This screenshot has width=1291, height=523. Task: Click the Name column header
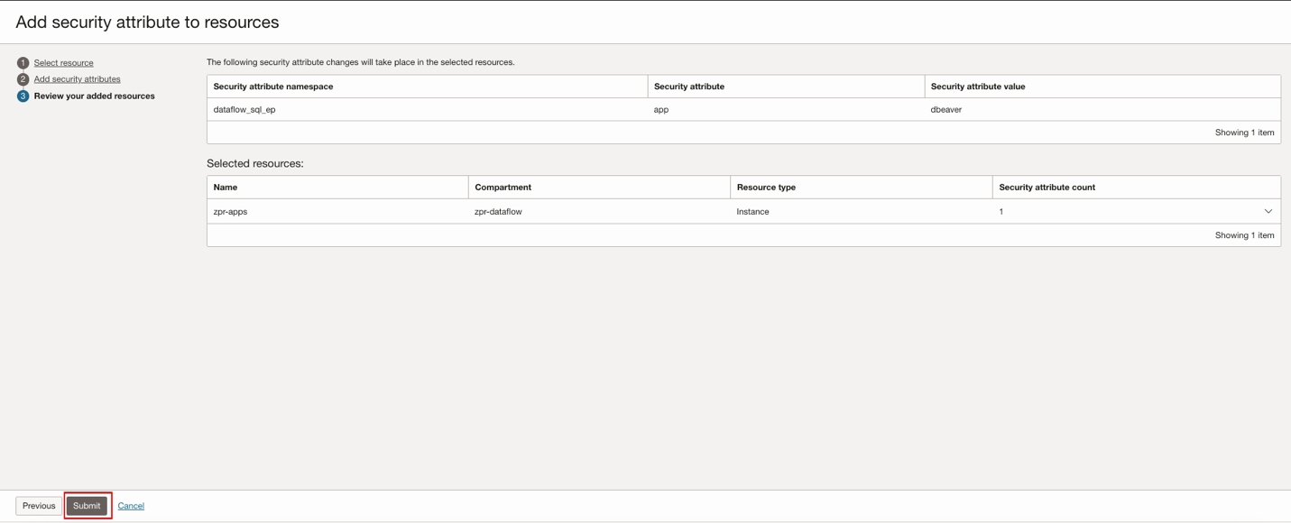point(226,188)
